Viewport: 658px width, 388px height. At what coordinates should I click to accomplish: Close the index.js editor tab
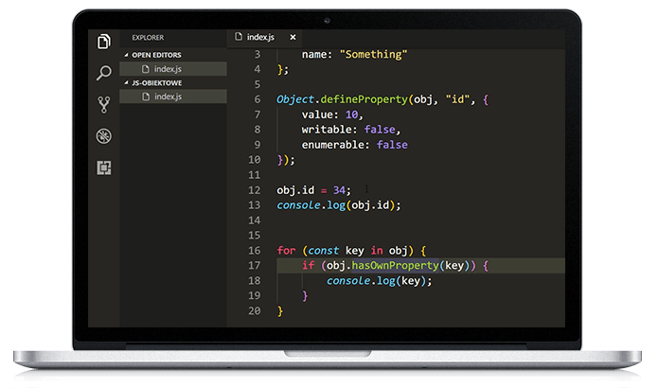click(292, 38)
